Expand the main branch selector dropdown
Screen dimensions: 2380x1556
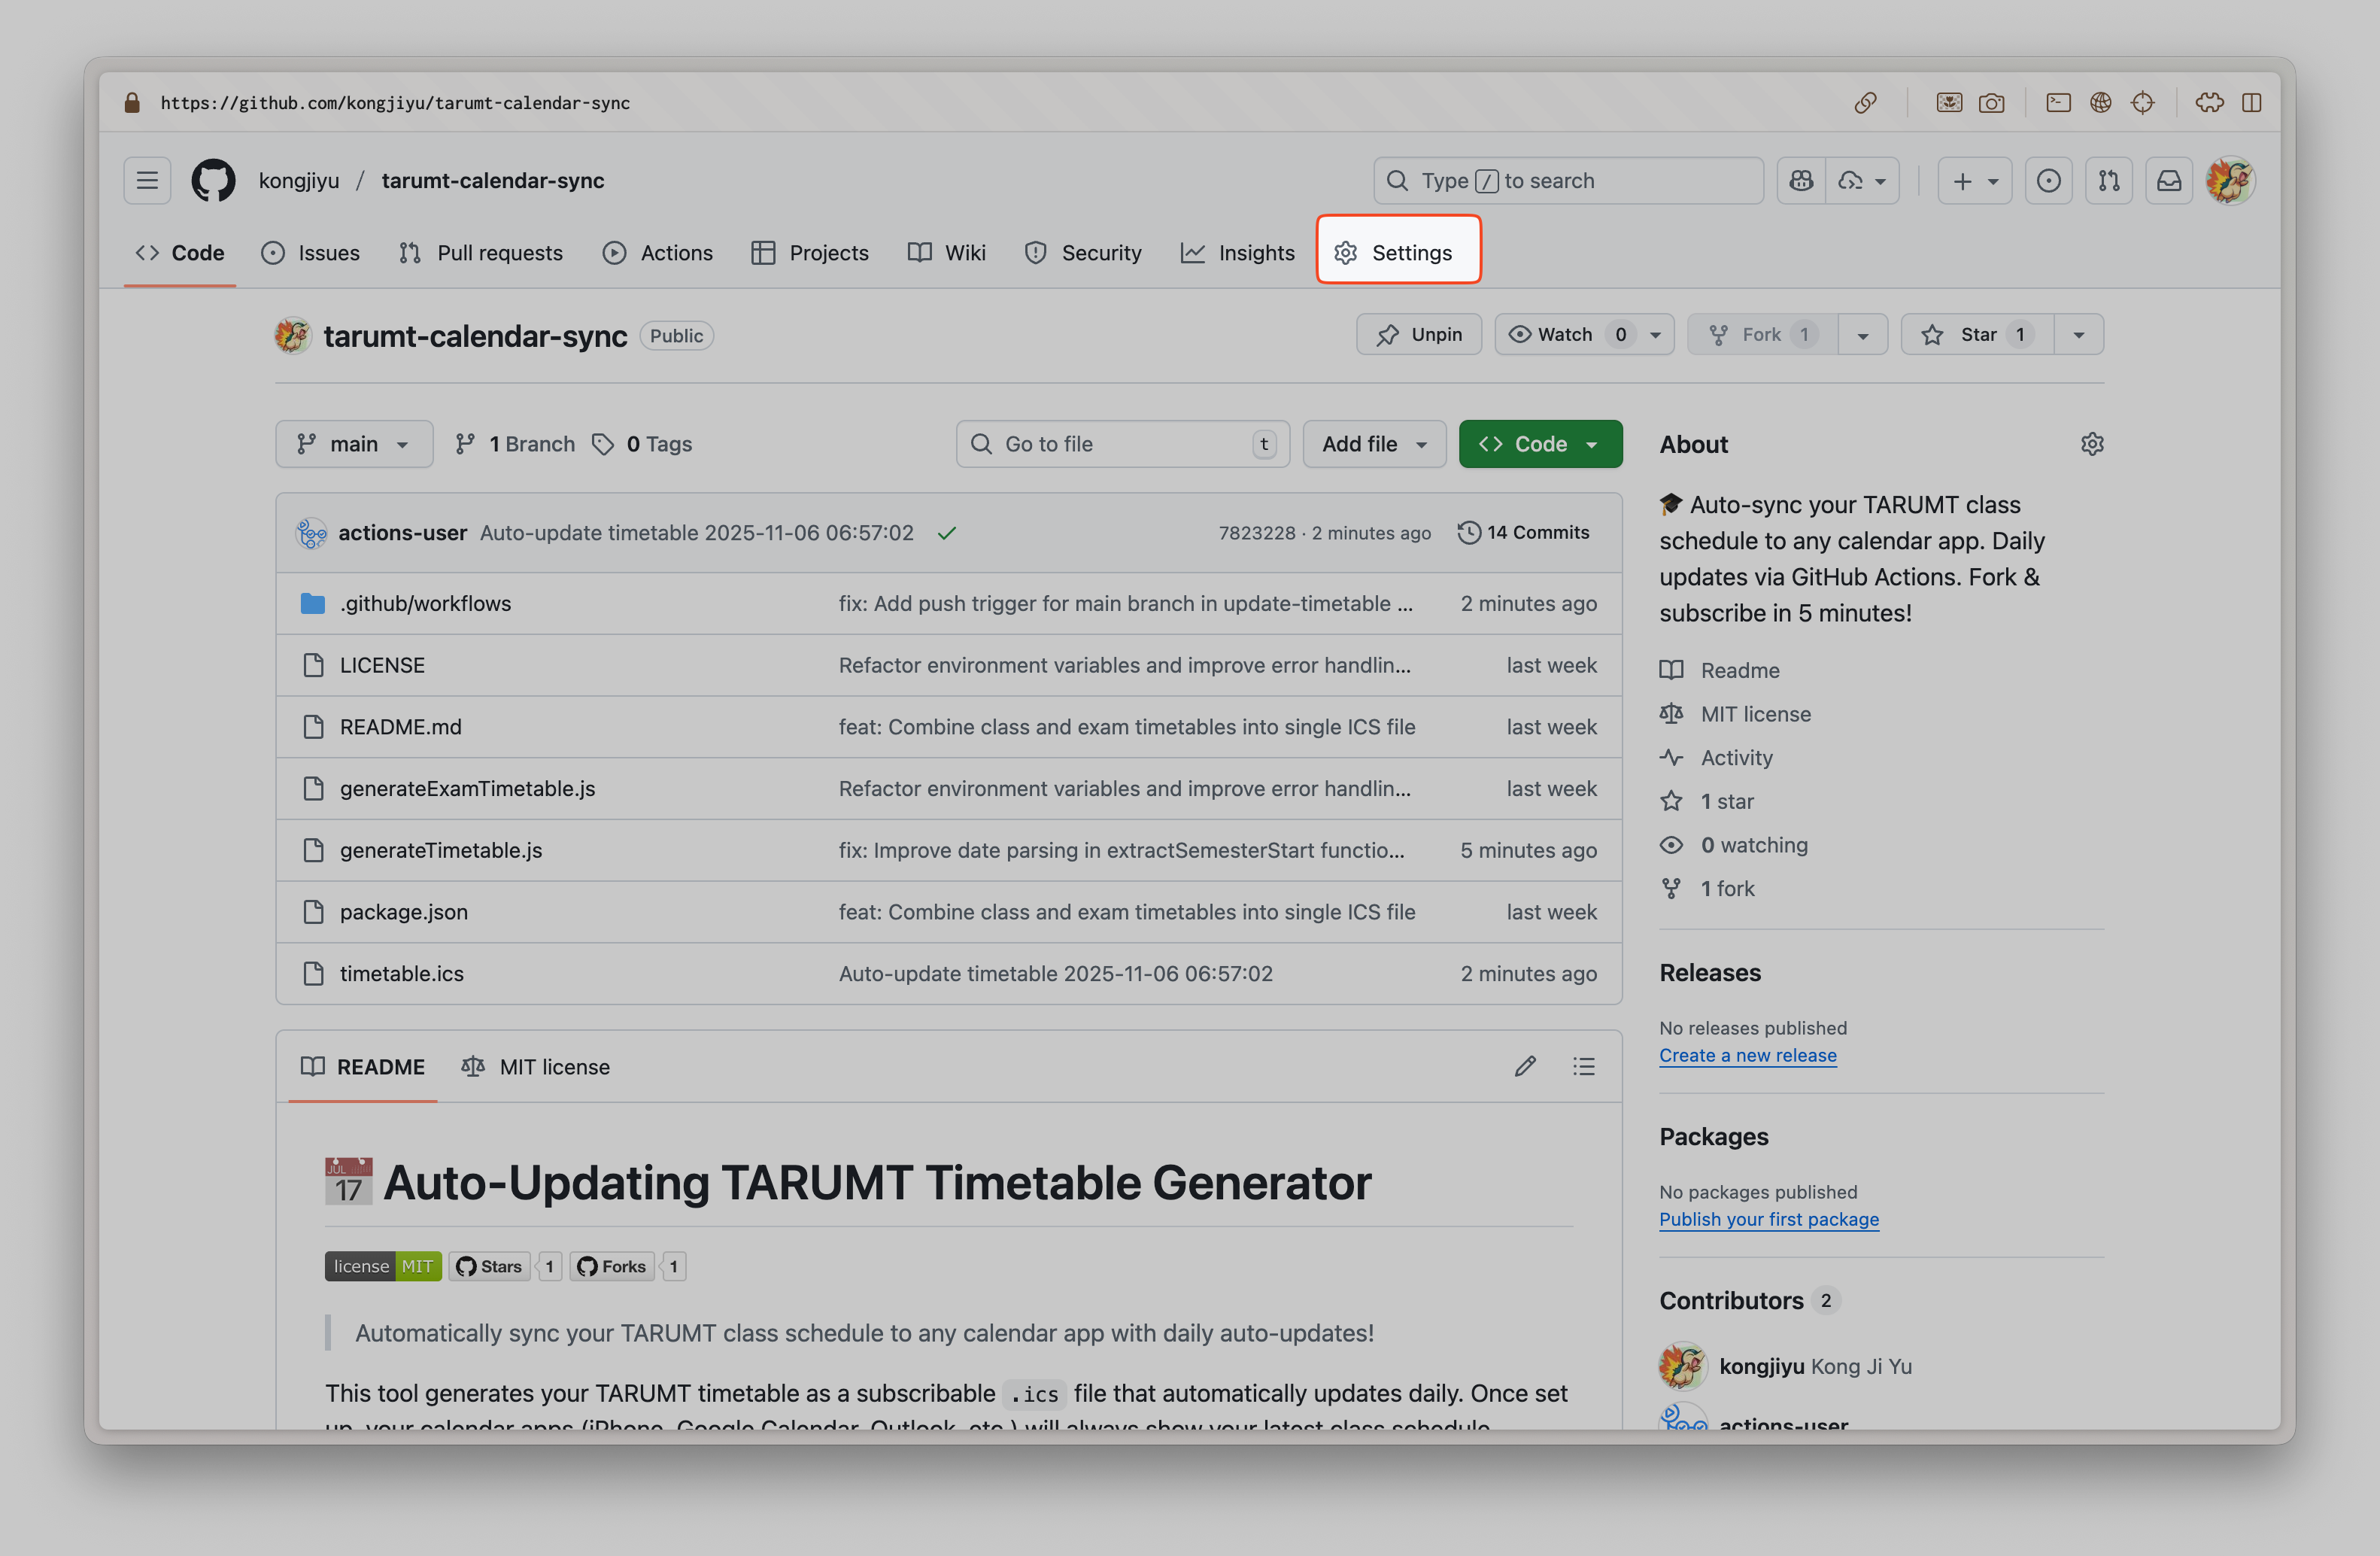pyautogui.click(x=354, y=444)
